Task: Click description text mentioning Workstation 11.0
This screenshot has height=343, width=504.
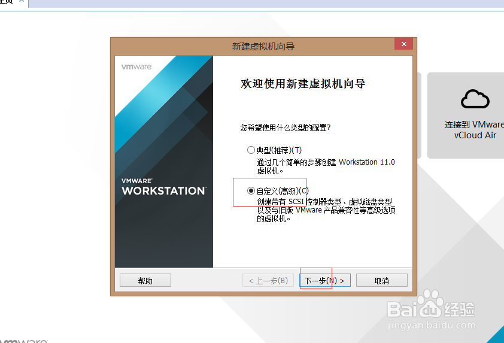Action: [x=326, y=166]
